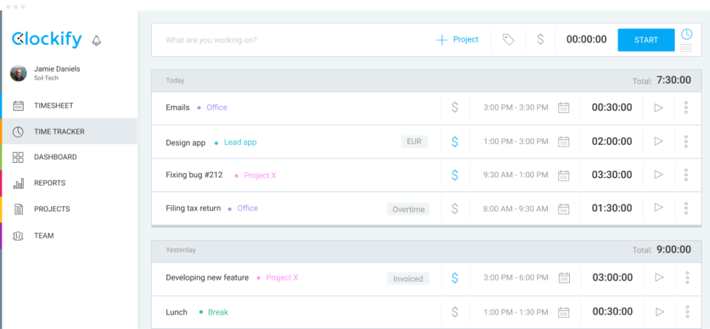Open calendar for Emails entry

click(x=564, y=107)
